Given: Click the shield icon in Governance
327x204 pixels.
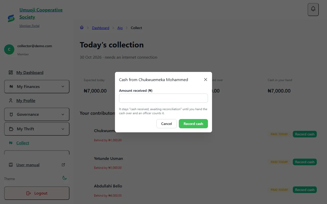Looking at the screenshot, I should pos(11,114).
